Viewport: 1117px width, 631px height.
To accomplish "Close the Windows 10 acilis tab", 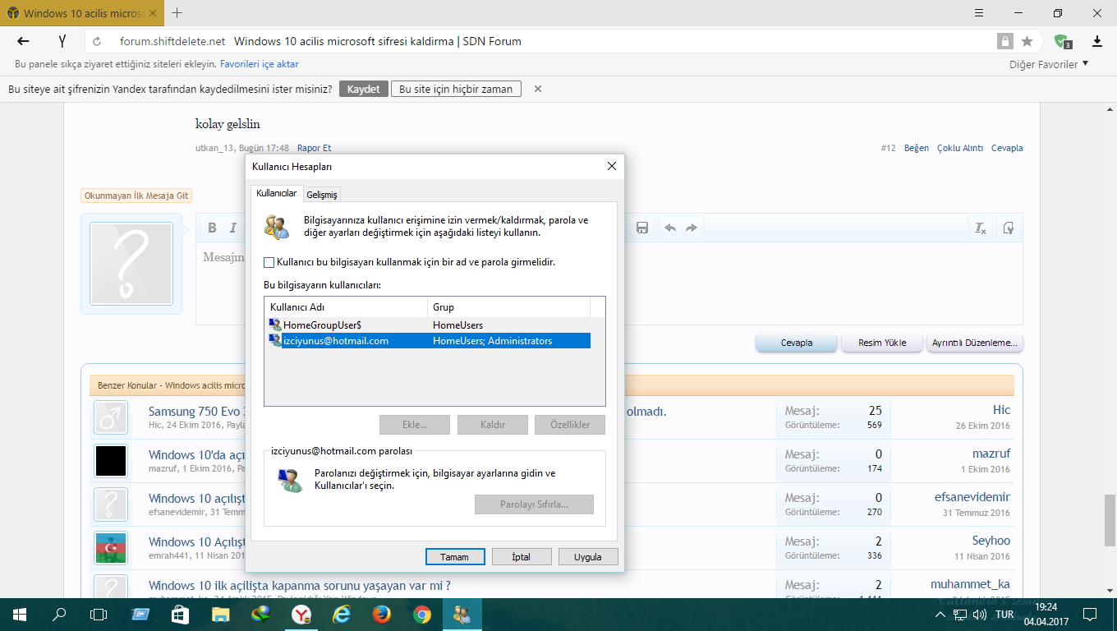I will click(154, 13).
